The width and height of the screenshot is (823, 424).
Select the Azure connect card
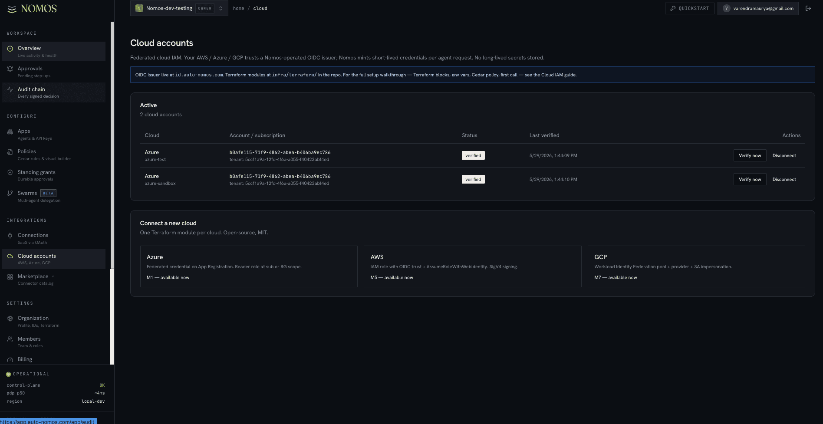click(x=249, y=266)
